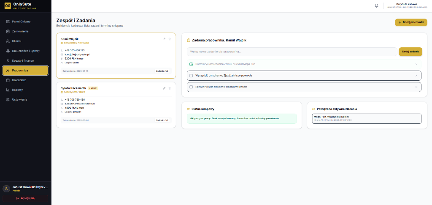The height and width of the screenshot is (205, 432).
Task: Click the Zadania pracownika clipboard icon
Action: click(x=189, y=40)
